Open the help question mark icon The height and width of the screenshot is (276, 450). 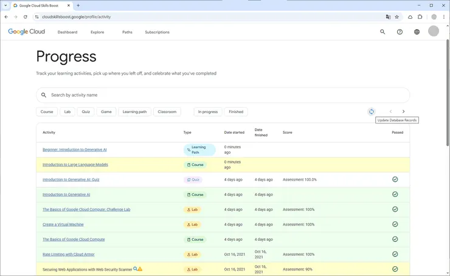[x=400, y=32]
